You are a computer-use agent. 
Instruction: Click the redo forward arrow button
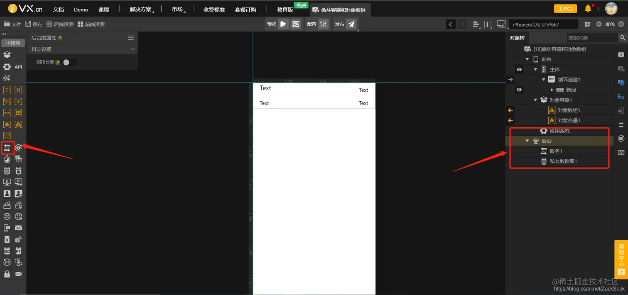point(462,24)
